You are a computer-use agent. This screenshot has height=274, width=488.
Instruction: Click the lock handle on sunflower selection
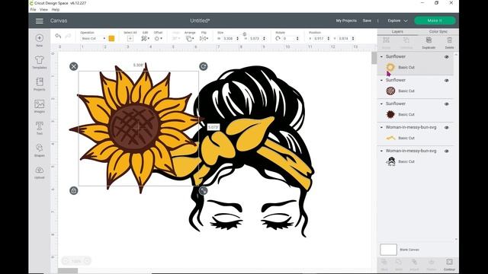[74, 191]
